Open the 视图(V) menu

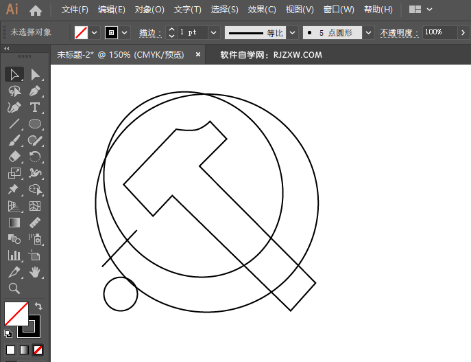(300, 10)
